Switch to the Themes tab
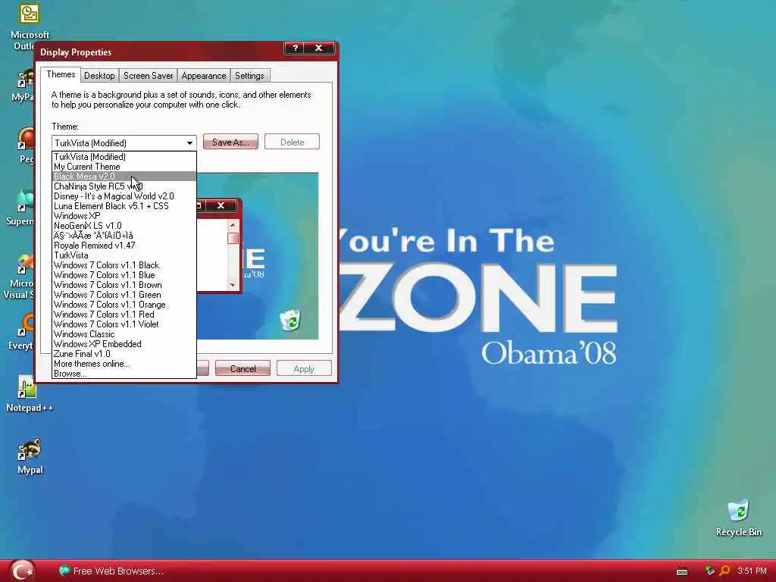 click(x=61, y=74)
